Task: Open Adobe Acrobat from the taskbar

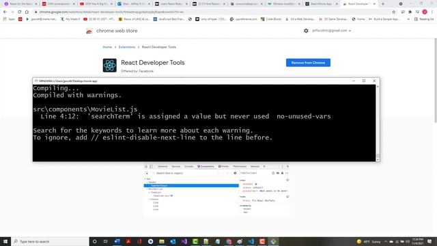Action: (128, 241)
